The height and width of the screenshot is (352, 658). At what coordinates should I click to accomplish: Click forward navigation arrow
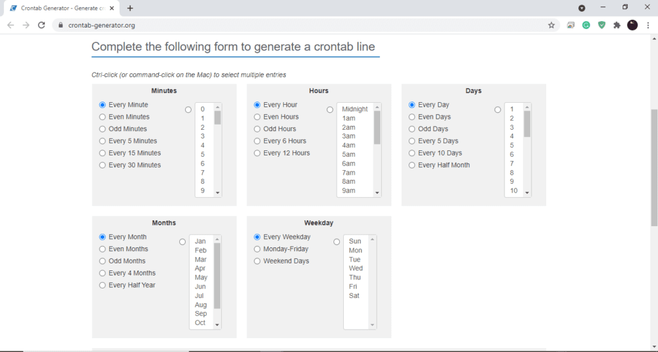(x=26, y=25)
